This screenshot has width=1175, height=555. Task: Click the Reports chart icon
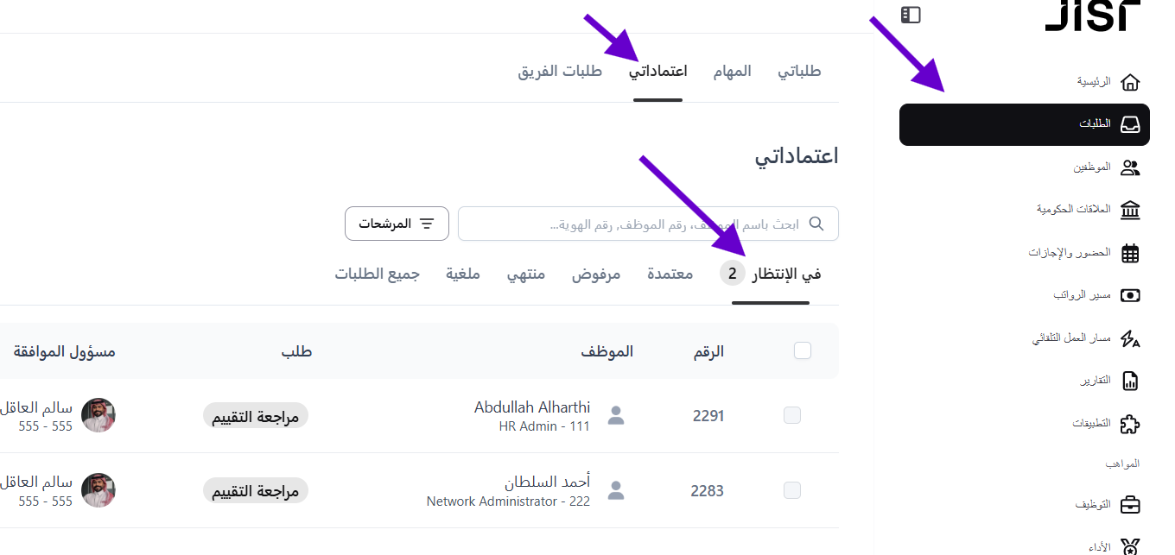(1129, 381)
